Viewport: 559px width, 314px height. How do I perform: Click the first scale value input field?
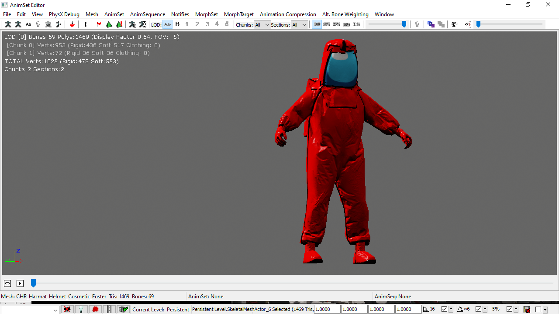(327, 309)
